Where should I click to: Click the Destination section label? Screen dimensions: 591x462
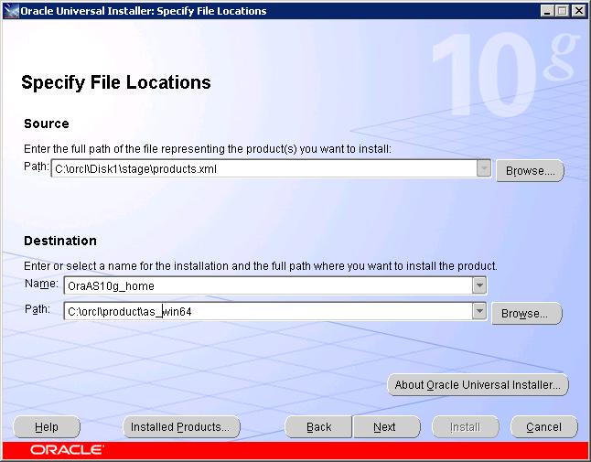tap(60, 241)
